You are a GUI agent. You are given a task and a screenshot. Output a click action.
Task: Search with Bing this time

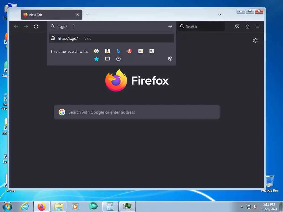118,51
